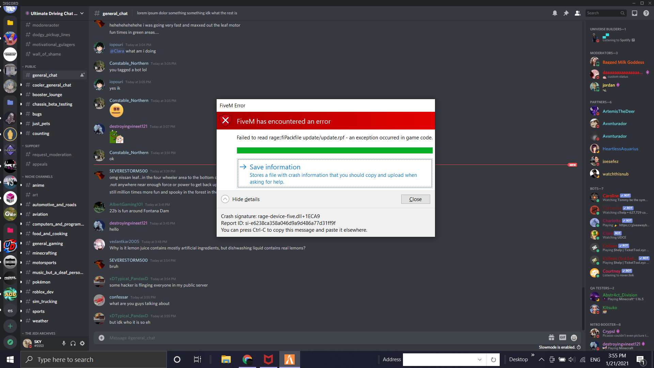Click the Discord search field
Image resolution: width=654 pixels, height=368 pixels.
click(x=605, y=13)
